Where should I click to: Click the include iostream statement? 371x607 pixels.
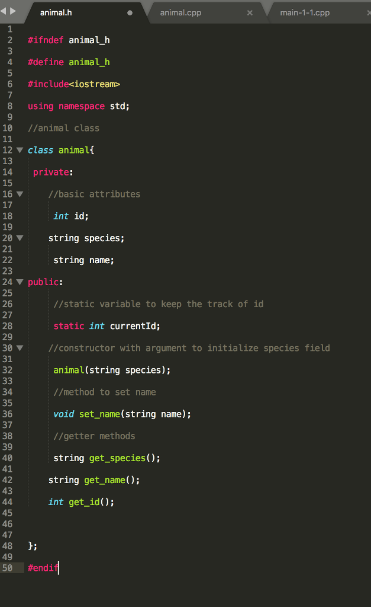pos(74,84)
